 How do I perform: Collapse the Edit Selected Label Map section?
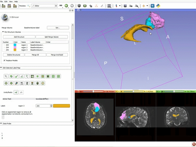[x=1, y=68]
